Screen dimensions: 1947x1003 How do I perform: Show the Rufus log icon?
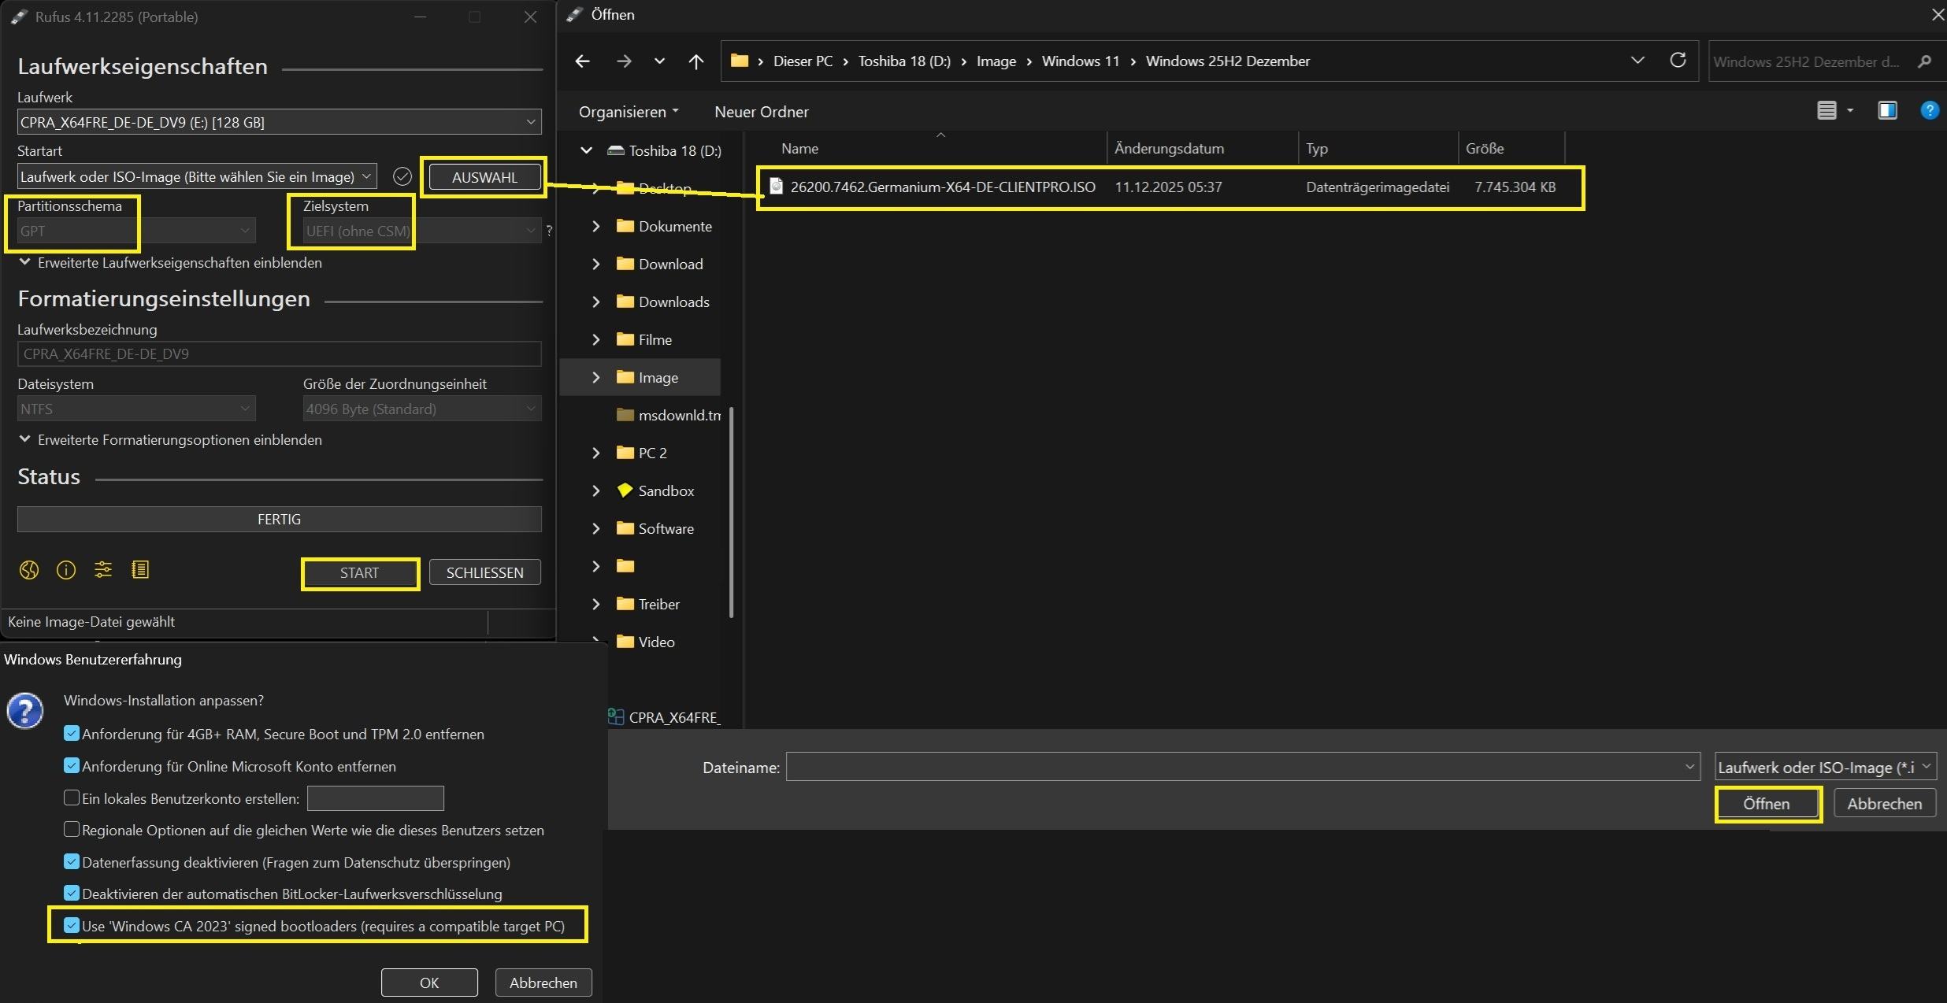[140, 569]
